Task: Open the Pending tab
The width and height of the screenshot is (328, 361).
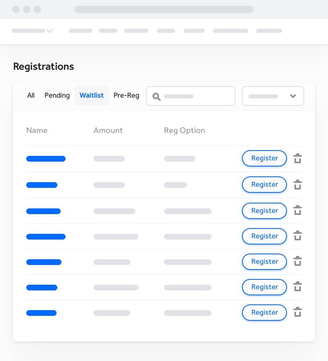Action: (x=57, y=96)
